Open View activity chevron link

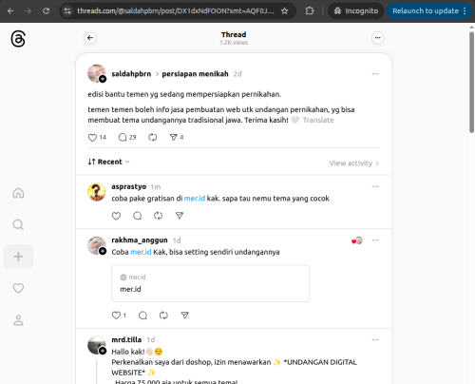point(354,163)
